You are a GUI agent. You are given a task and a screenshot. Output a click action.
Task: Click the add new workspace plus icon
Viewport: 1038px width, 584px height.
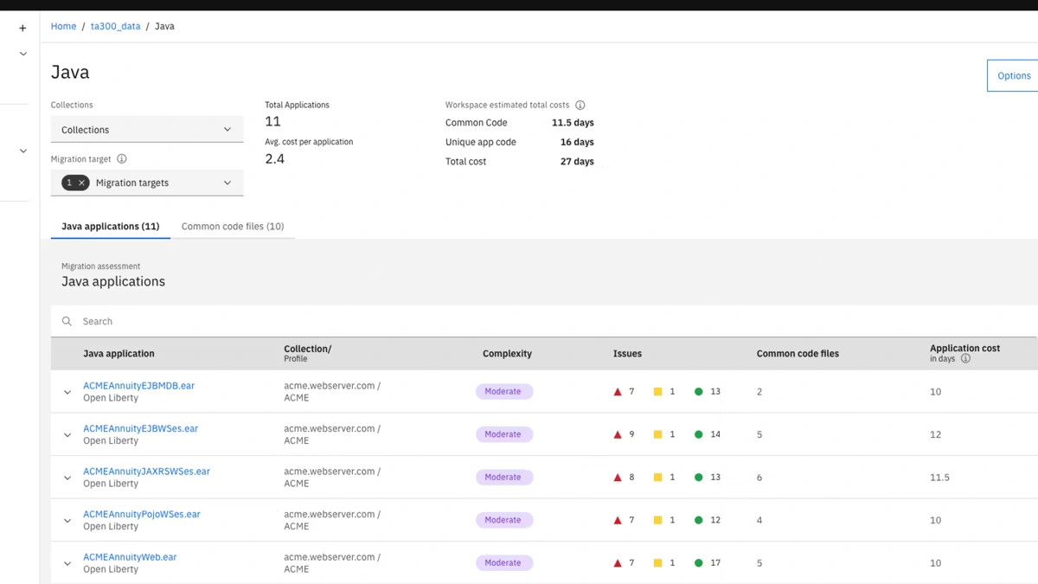[22, 28]
